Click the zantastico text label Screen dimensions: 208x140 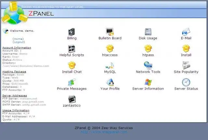[71, 105]
